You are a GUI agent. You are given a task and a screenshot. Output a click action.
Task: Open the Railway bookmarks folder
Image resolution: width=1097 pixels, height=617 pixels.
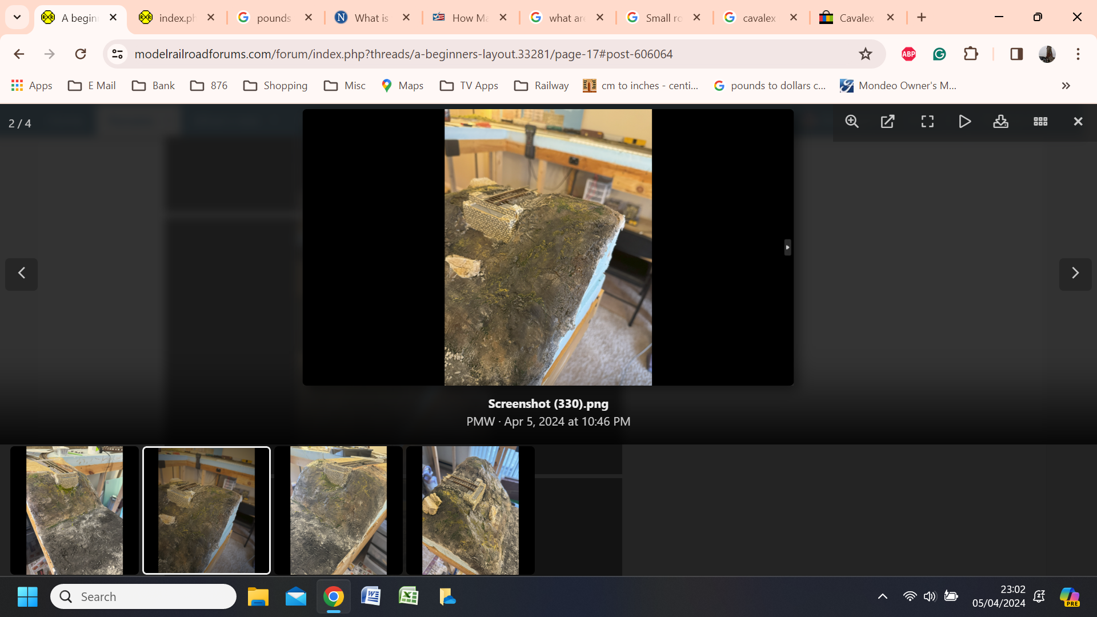coord(541,86)
